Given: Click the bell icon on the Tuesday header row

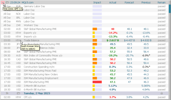Looking at the screenshot, I should click(x=162, y=93).
